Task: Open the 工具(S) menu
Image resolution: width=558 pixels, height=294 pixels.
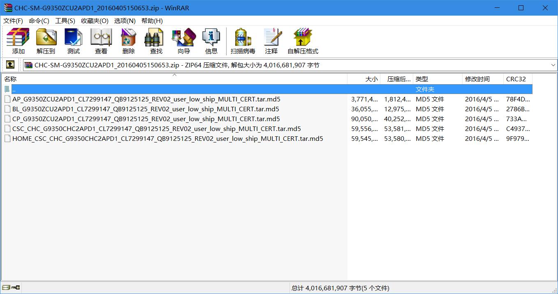Action: [x=65, y=21]
